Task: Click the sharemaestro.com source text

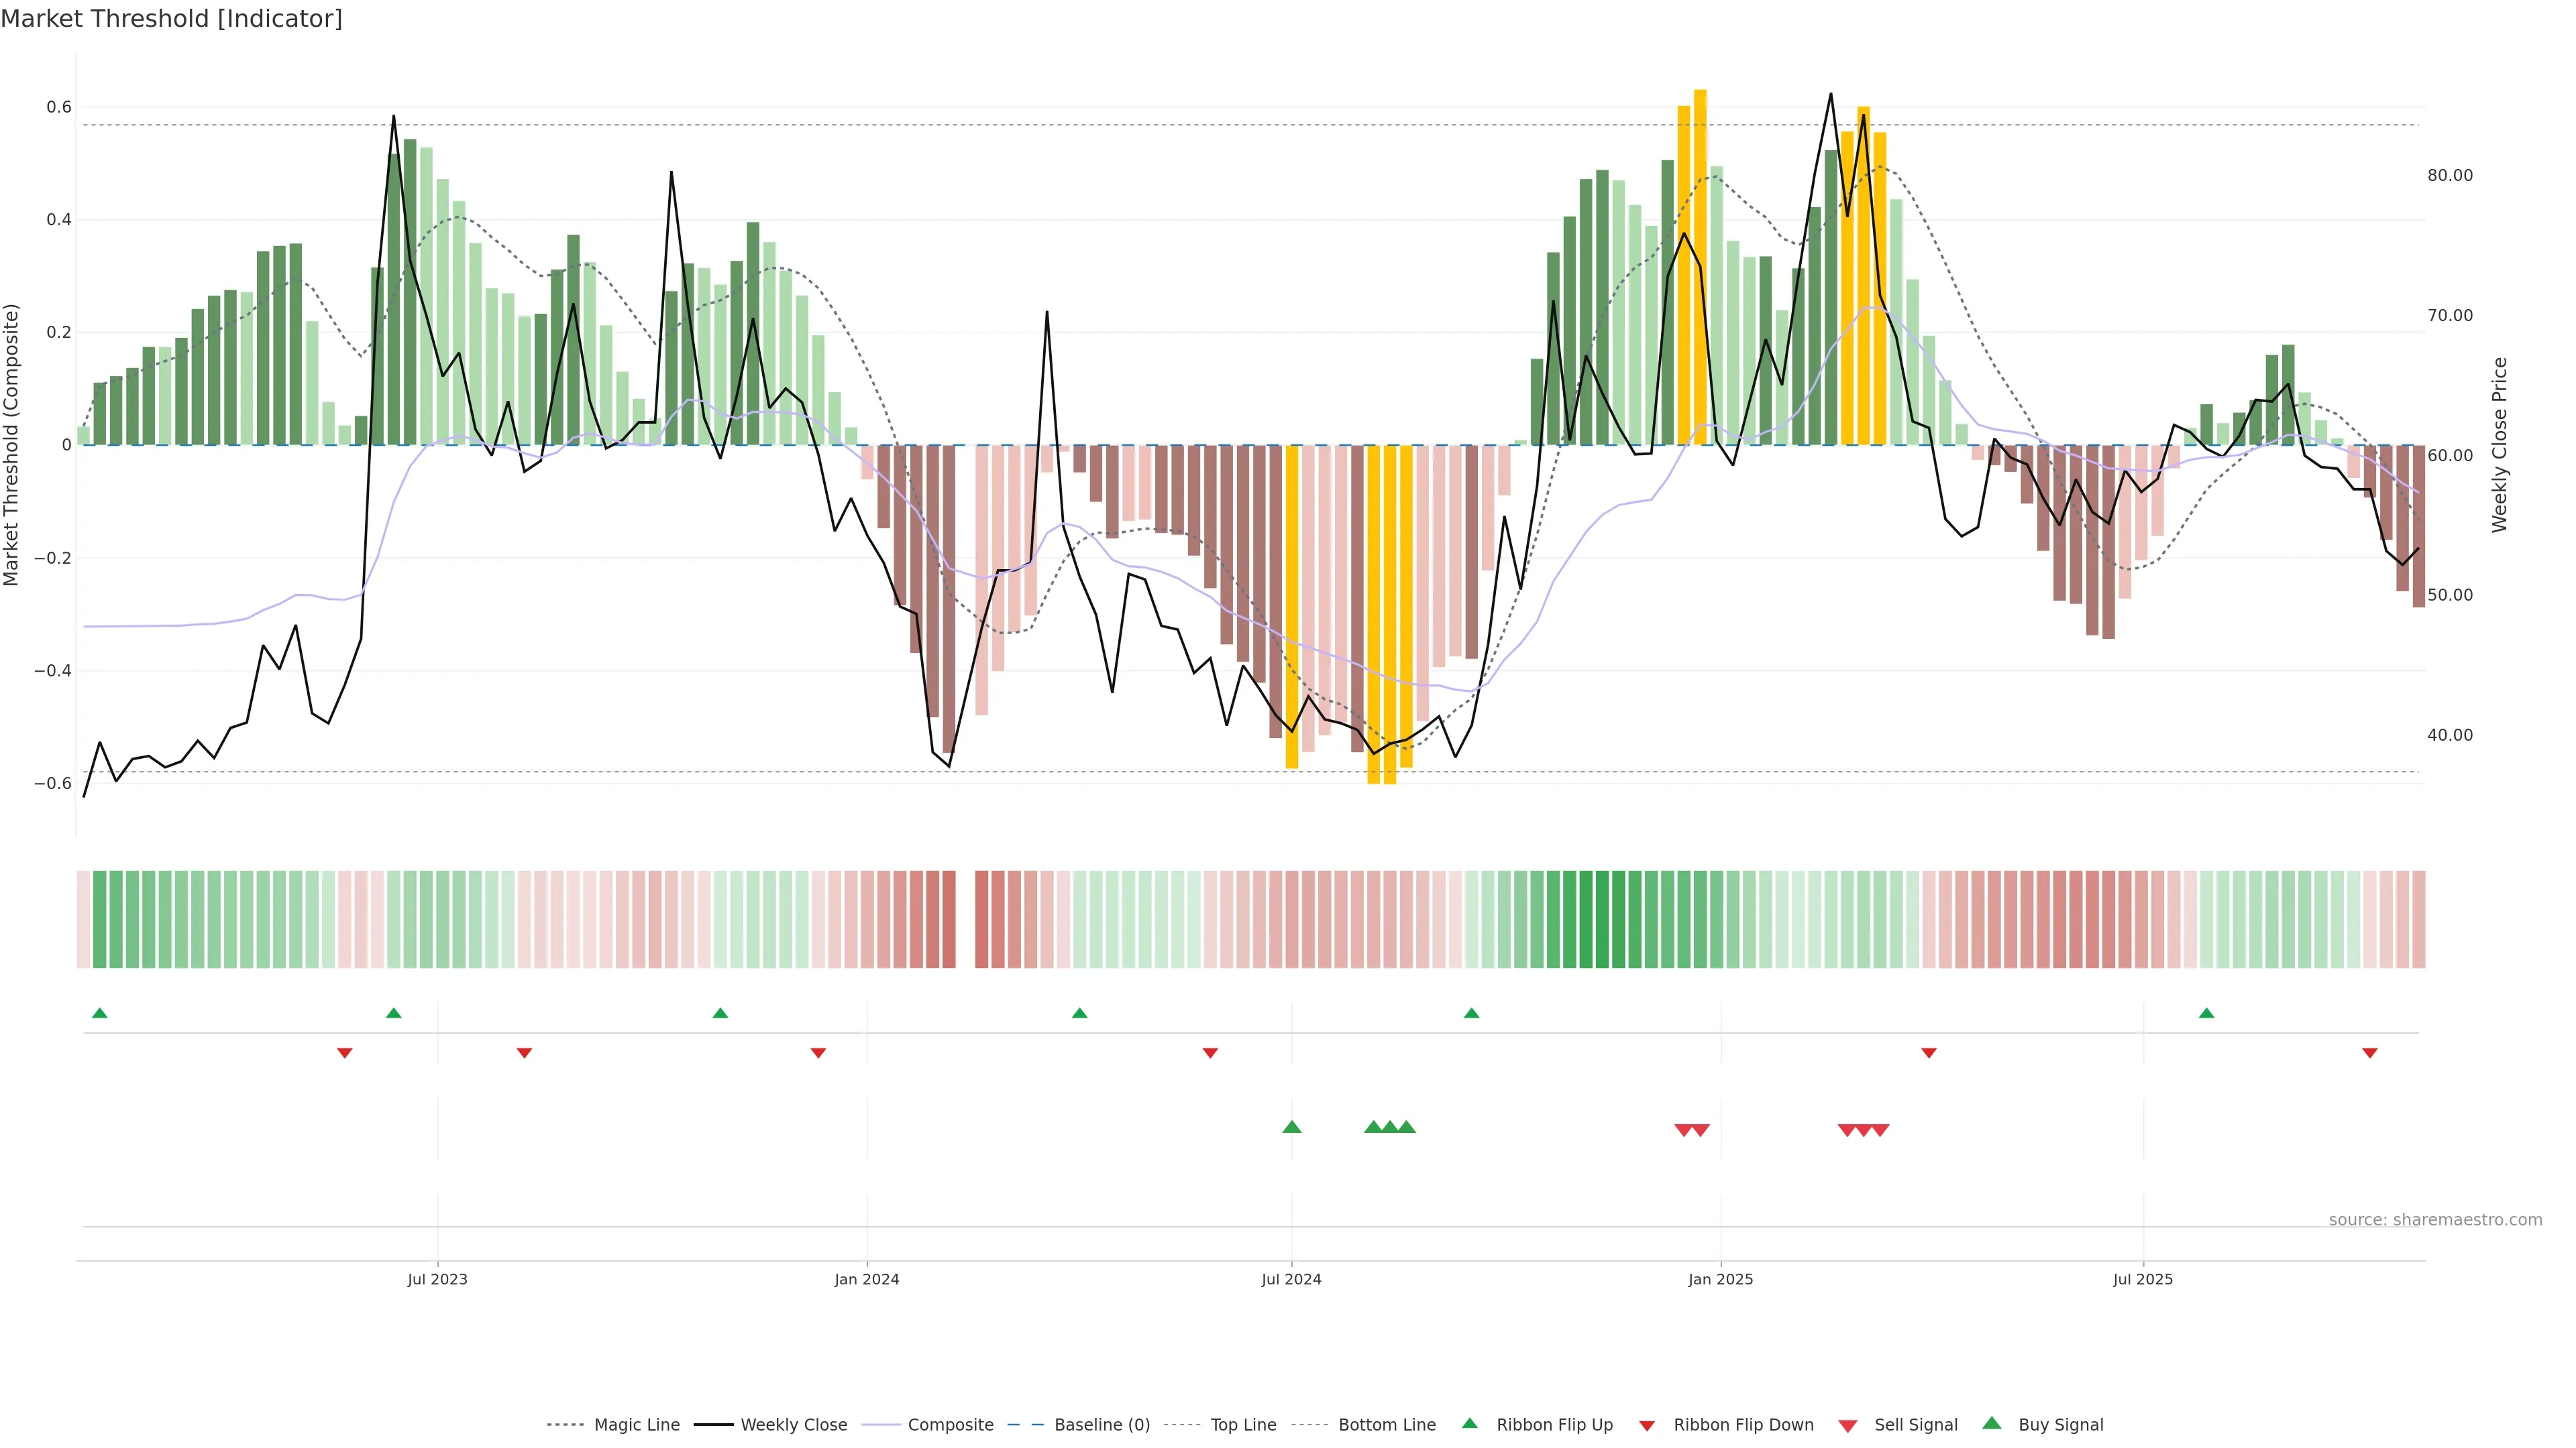Action: pos(2434,1219)
